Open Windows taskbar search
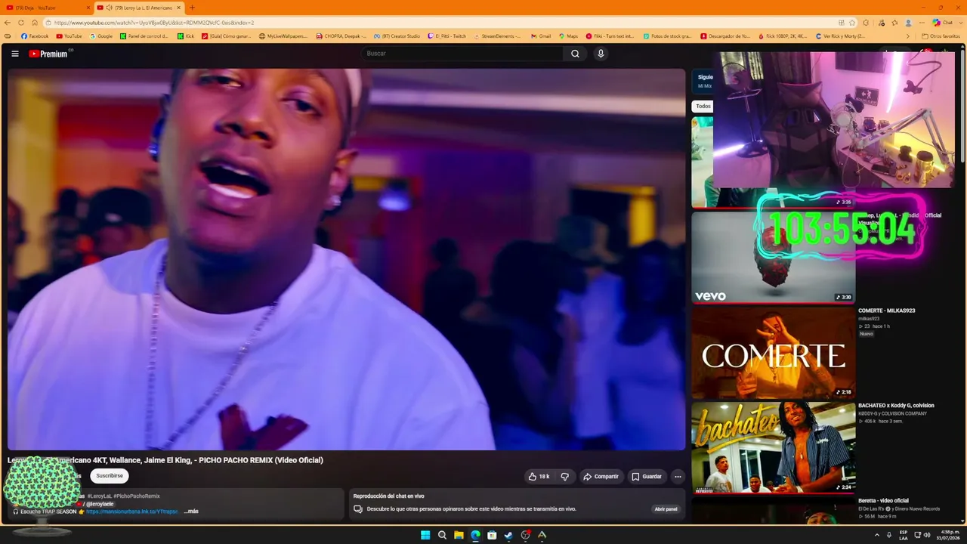This screenshot has width=967, height=544. [442, 535]
